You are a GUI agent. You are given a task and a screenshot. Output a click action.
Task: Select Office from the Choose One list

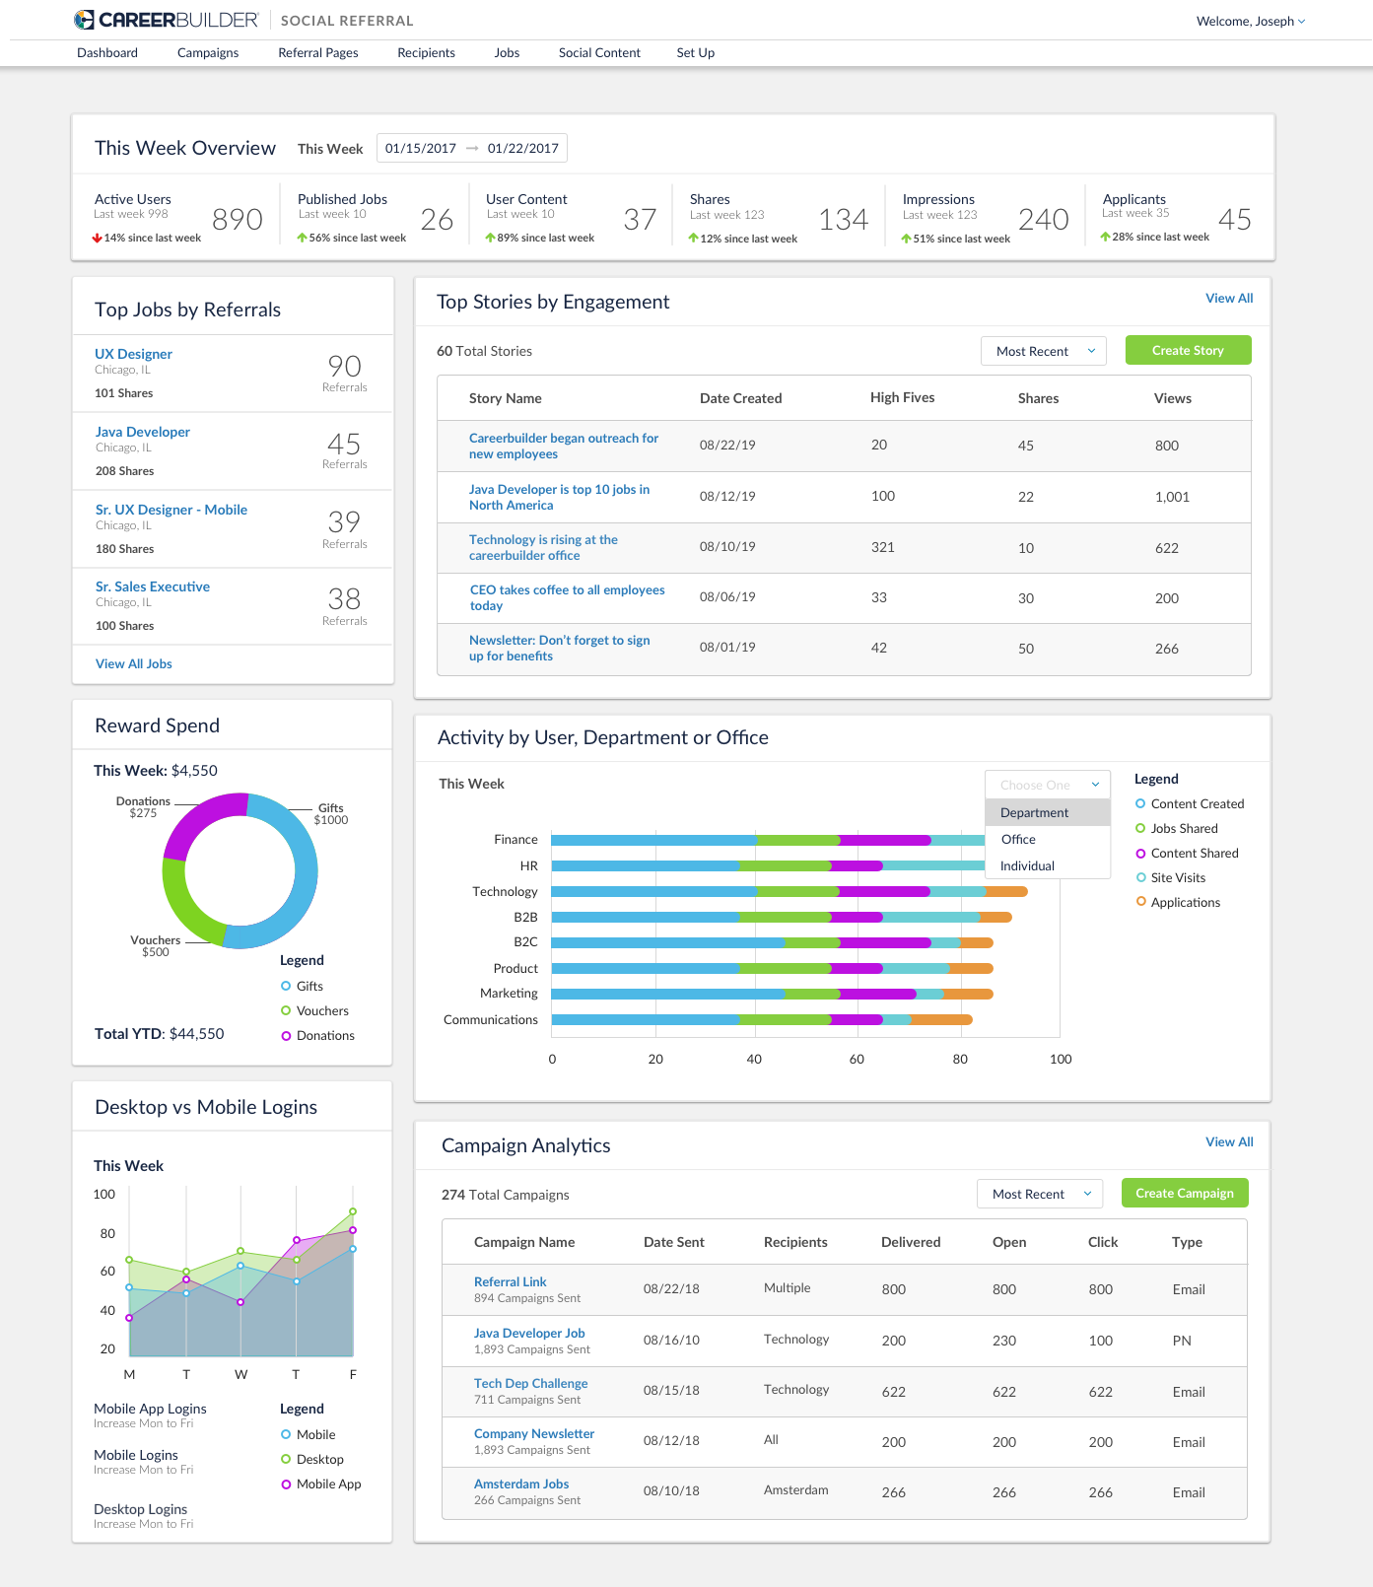[x=1048, y=839]
